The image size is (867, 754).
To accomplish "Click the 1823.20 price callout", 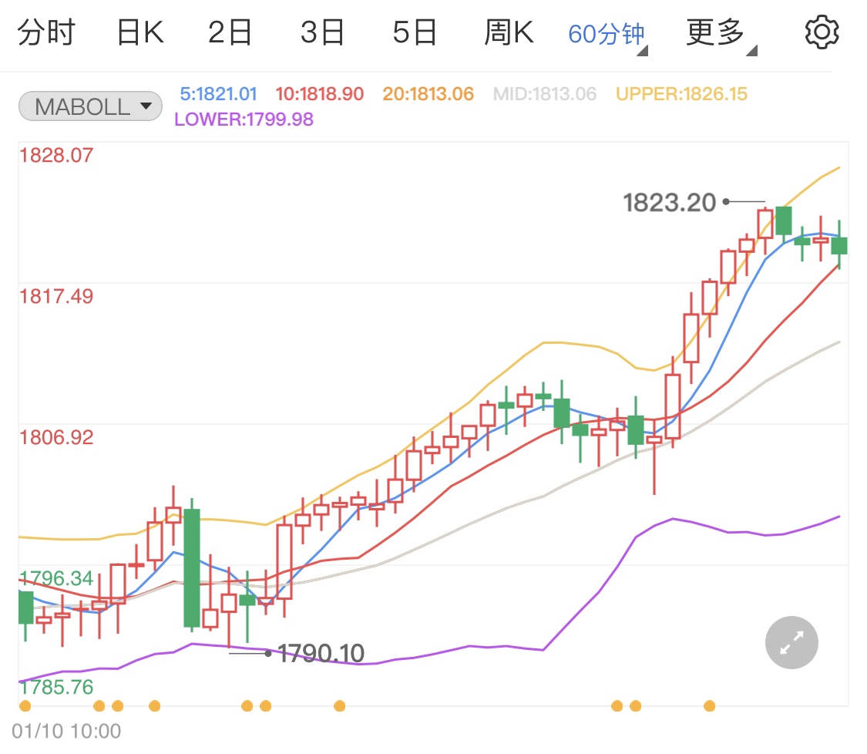I will point(670,202).
